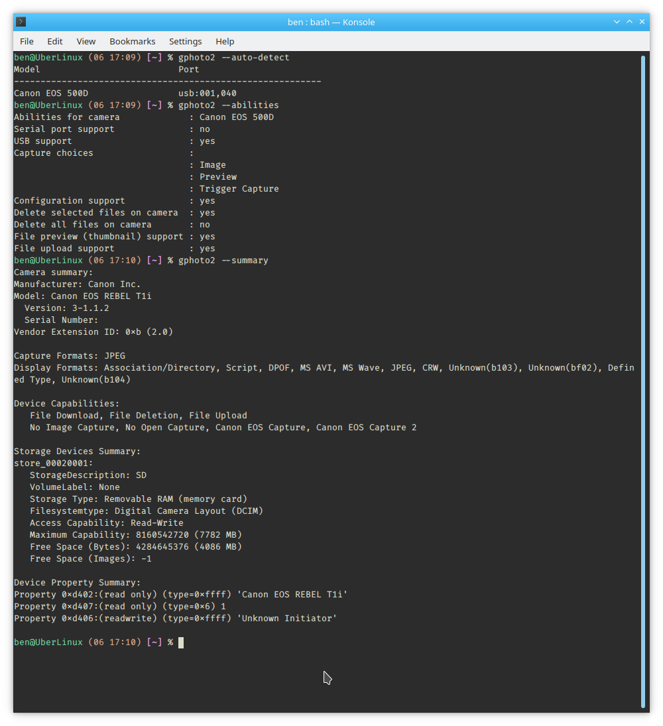Open the Help menu
Screen dimensions: 663x726
click(x=225, y=41)
